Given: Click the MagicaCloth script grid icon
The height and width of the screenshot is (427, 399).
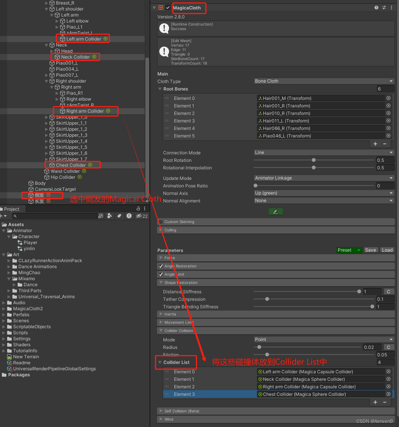Looking at the screenshot, I should click(161, 8).
